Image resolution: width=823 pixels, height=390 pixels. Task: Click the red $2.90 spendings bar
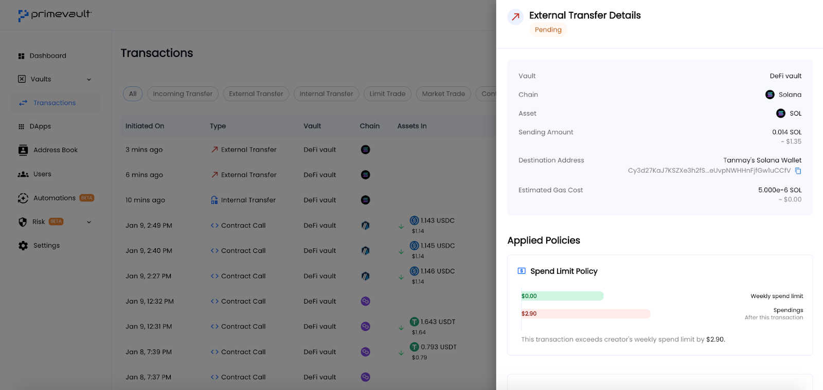point(586,313)
